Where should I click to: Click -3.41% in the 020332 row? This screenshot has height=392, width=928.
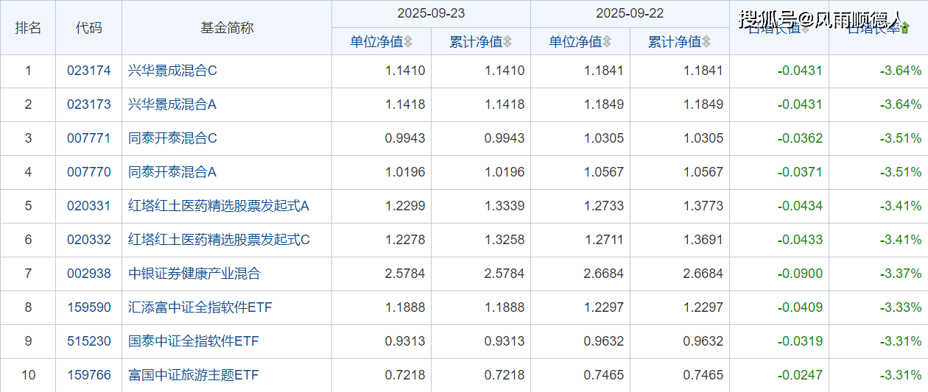click(x=901, y=240)
